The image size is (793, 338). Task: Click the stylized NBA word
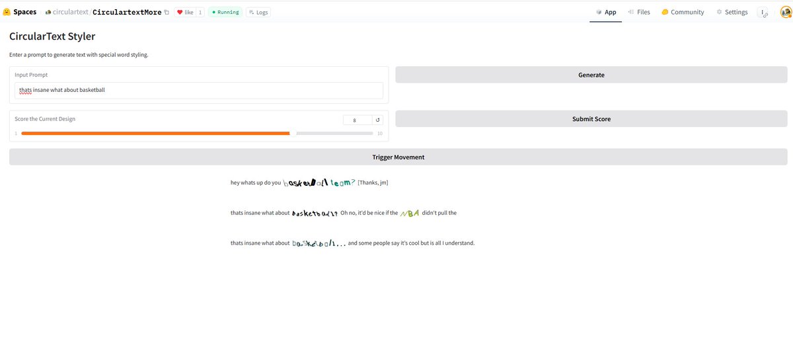tap(410, 214)
